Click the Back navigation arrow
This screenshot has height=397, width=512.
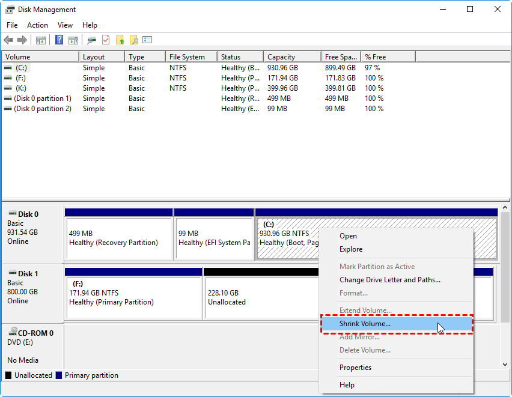[8, 40]
